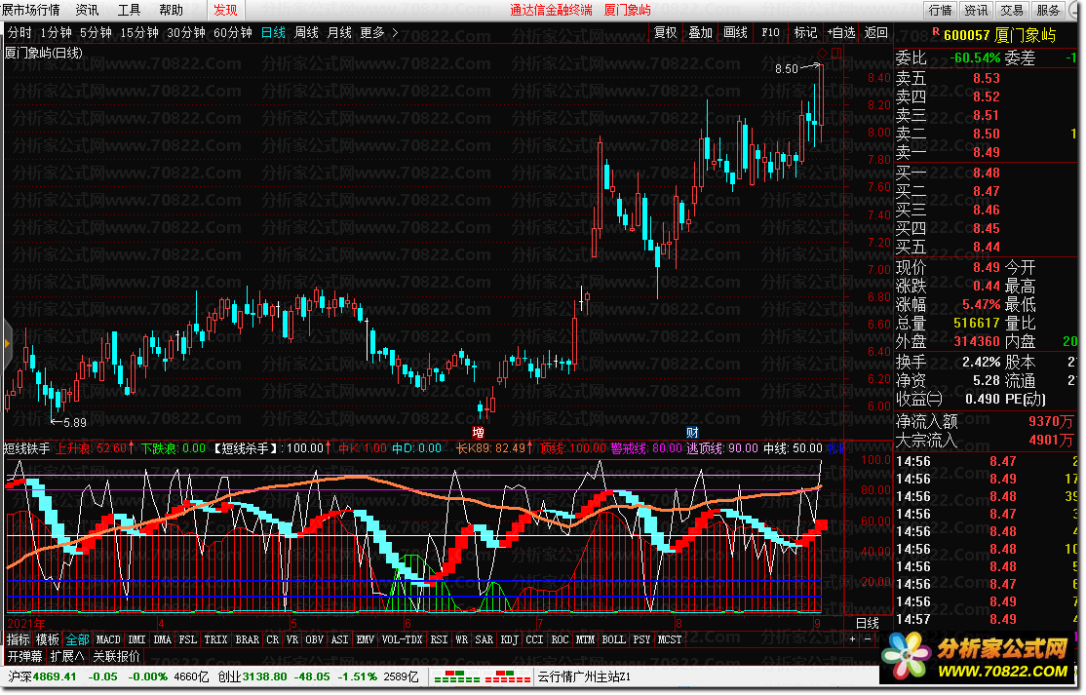
Task: Switch indicator to BOLL
Action: [x=613, y=639]
